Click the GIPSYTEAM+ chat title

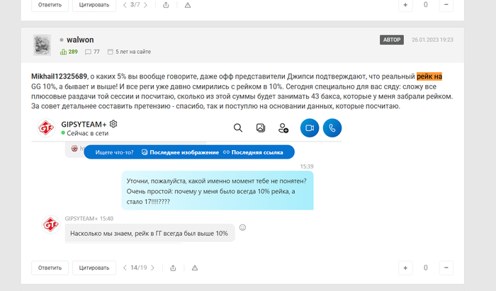(x=84, y=124)
